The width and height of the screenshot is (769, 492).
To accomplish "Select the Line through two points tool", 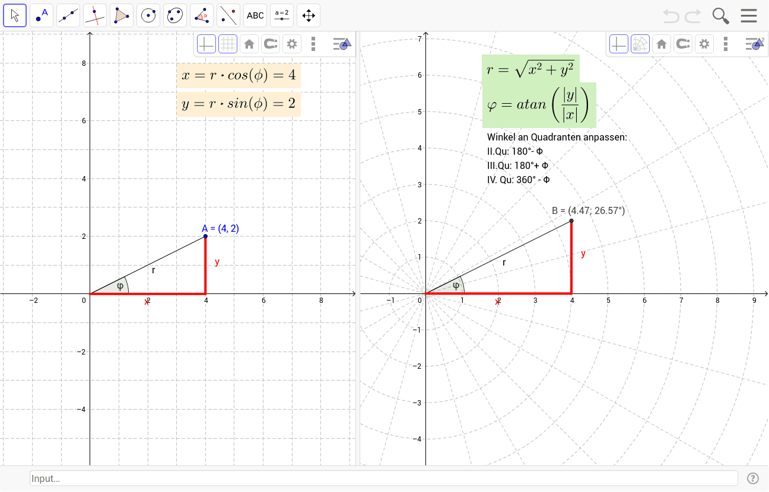I will (68, 15).
